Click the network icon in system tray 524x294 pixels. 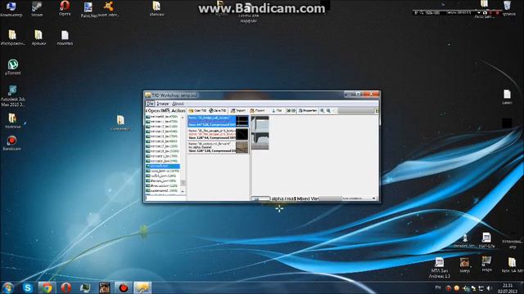481,288
